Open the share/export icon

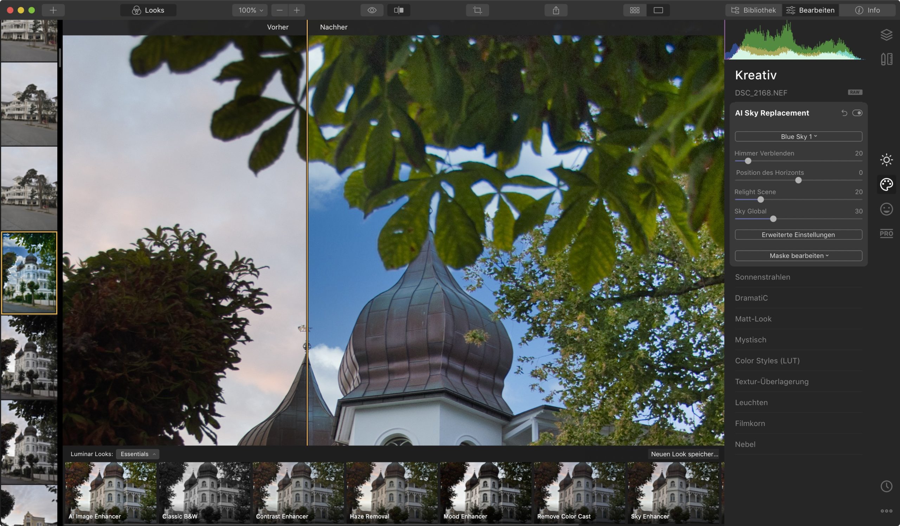[x=556, y=10]
